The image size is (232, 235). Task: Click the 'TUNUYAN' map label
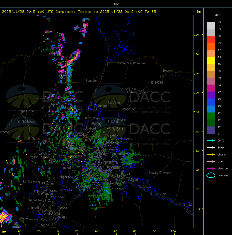59,217
